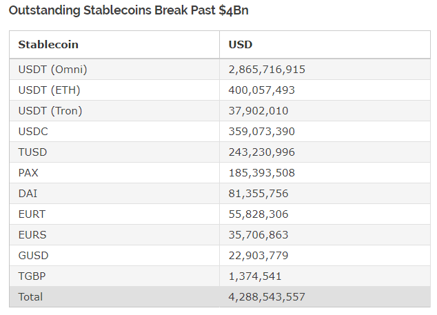Screen dimensions: 437x315
Task: Click the 359,073,390 value
Action: [261, 131]
